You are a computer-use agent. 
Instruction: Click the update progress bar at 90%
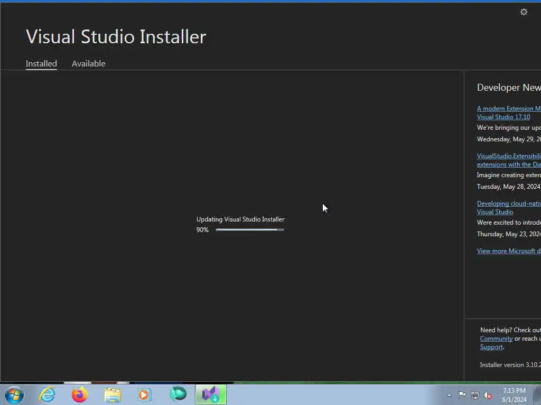click(x=250, y=230)
